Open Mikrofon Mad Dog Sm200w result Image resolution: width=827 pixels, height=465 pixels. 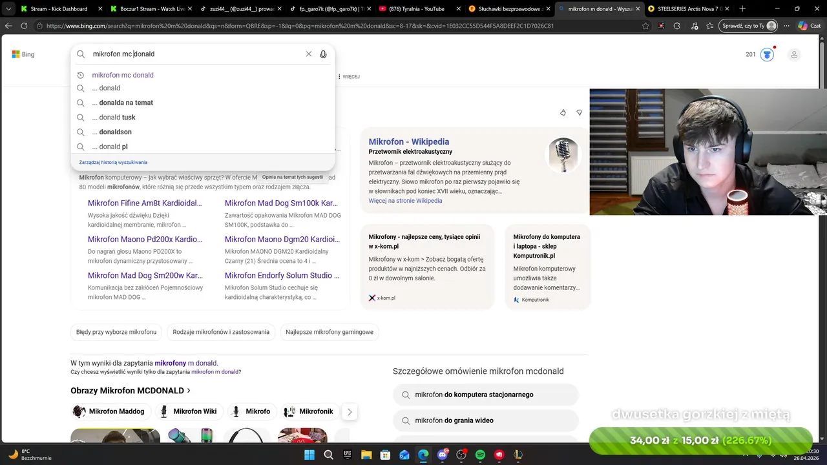145,275
